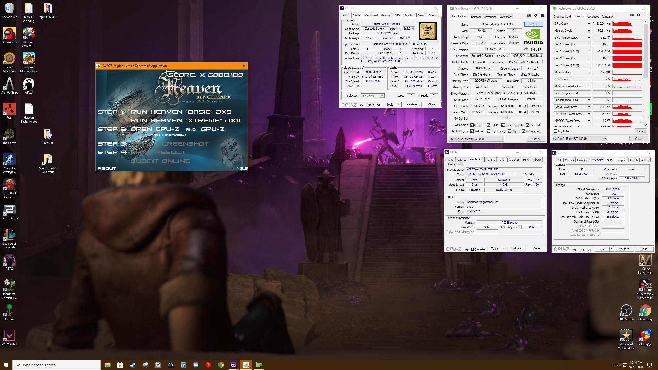Toggle the DirectML checkbox in GPU-Z
This screenshot has height=370, width=658.
coord(528,125)
